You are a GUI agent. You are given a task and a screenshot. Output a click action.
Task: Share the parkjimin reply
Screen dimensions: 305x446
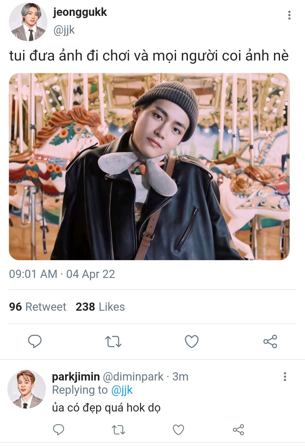point(238,430)
